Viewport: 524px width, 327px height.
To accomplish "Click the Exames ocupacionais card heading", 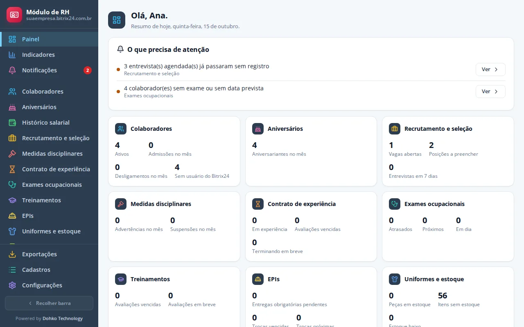I will pos(434,204).
